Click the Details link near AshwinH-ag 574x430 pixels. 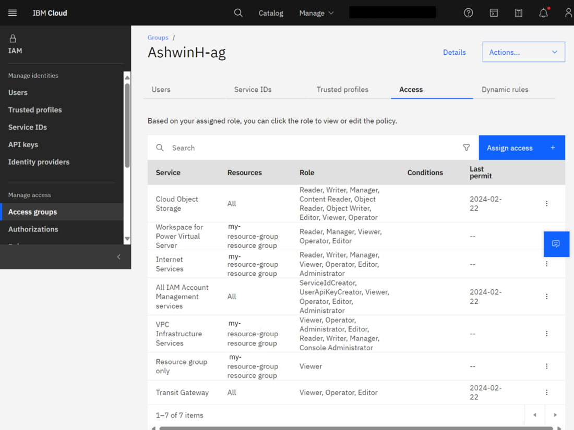pos(454,52)
